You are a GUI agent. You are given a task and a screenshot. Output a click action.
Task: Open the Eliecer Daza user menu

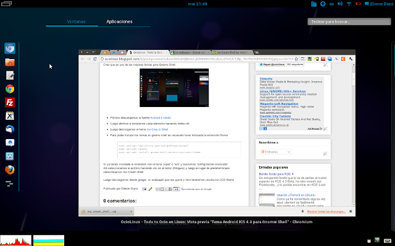click(379, 4)
